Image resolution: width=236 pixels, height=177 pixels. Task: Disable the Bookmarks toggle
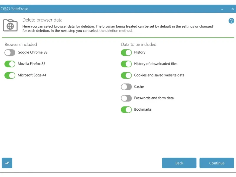click(x=126, y=110)
